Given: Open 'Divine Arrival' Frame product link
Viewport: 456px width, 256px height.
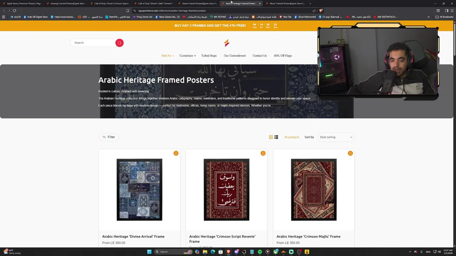Looking at the screenshot, I should (133, 236).
